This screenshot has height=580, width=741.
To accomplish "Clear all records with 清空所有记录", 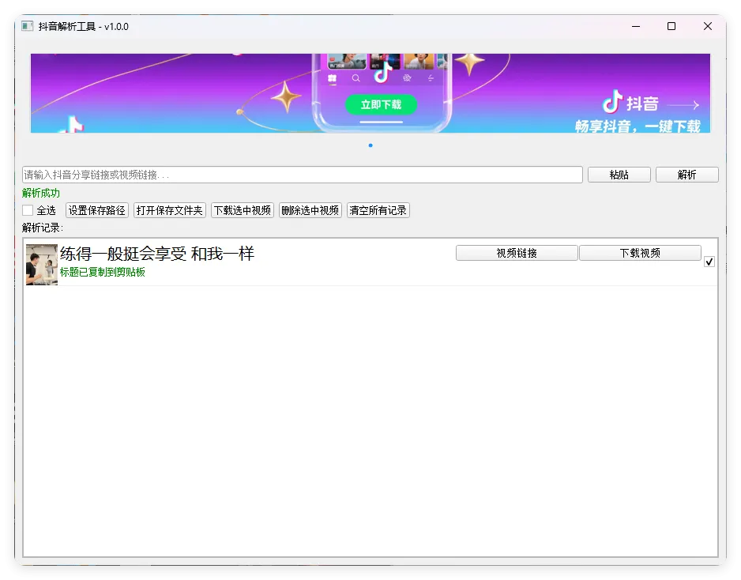I will pos(378,210).
